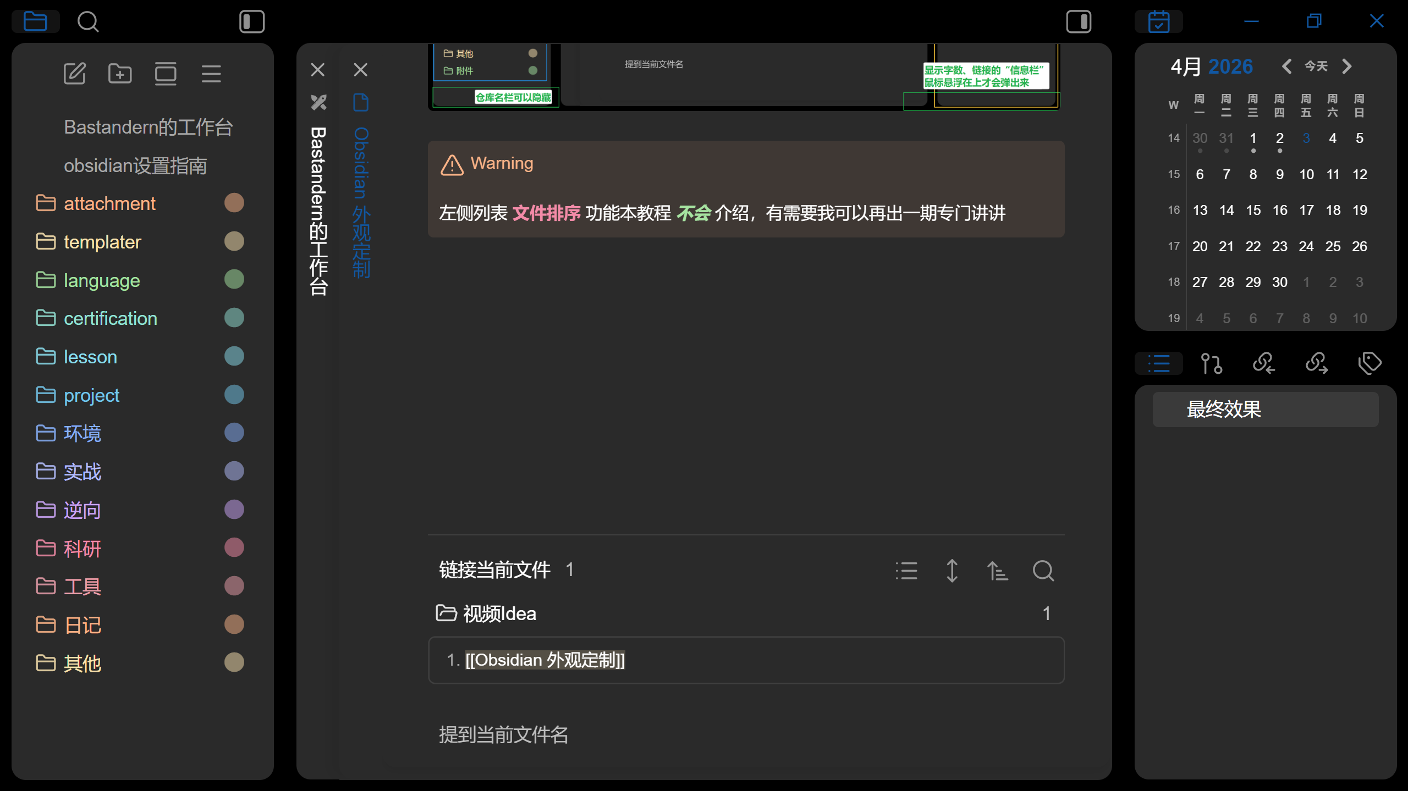Image resolution: width=1408 pixels, height=791 pixels.
Task: Open the calendar panel icon
Action: [x=1158, y=22]
